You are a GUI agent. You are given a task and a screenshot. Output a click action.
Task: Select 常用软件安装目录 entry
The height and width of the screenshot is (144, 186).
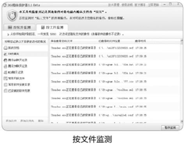tap(25, 84)
